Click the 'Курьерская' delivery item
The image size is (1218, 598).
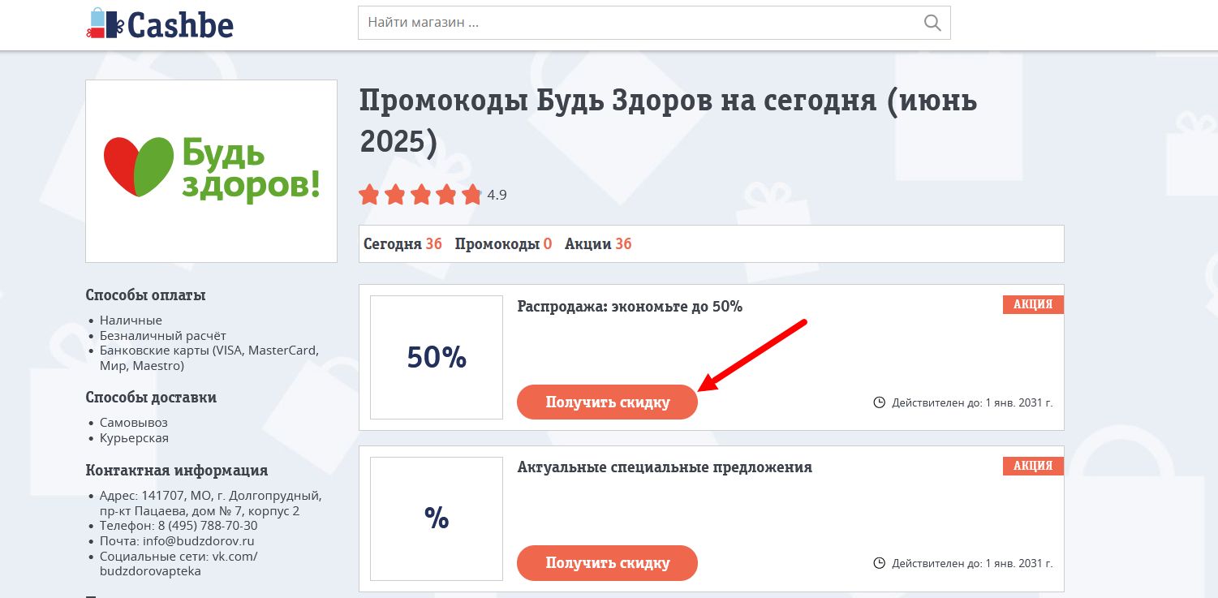pyautogui.click(x=134, y=438)
